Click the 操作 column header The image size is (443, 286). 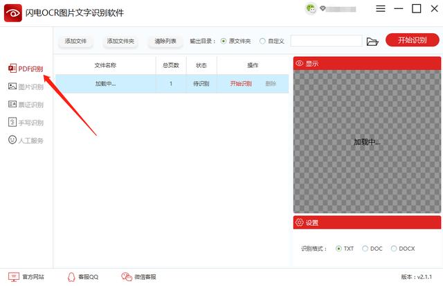253,65
